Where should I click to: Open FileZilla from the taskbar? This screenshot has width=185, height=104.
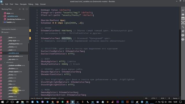68,102
